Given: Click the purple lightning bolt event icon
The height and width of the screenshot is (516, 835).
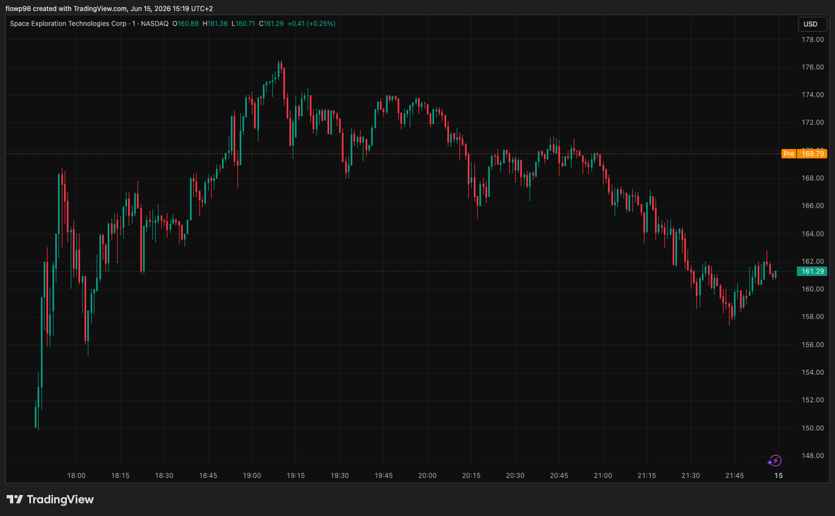Looking at the screenshot, I should pyautogui.click(x=774, y=460).
